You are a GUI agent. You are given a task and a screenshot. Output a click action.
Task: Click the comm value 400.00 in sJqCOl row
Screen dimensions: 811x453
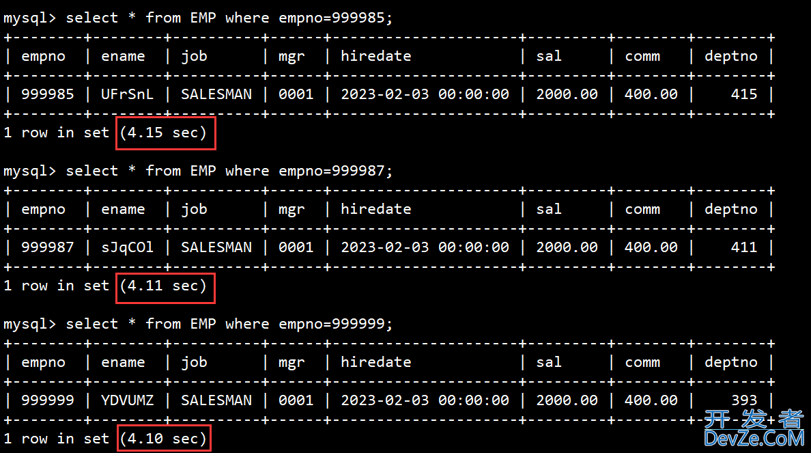651,247
